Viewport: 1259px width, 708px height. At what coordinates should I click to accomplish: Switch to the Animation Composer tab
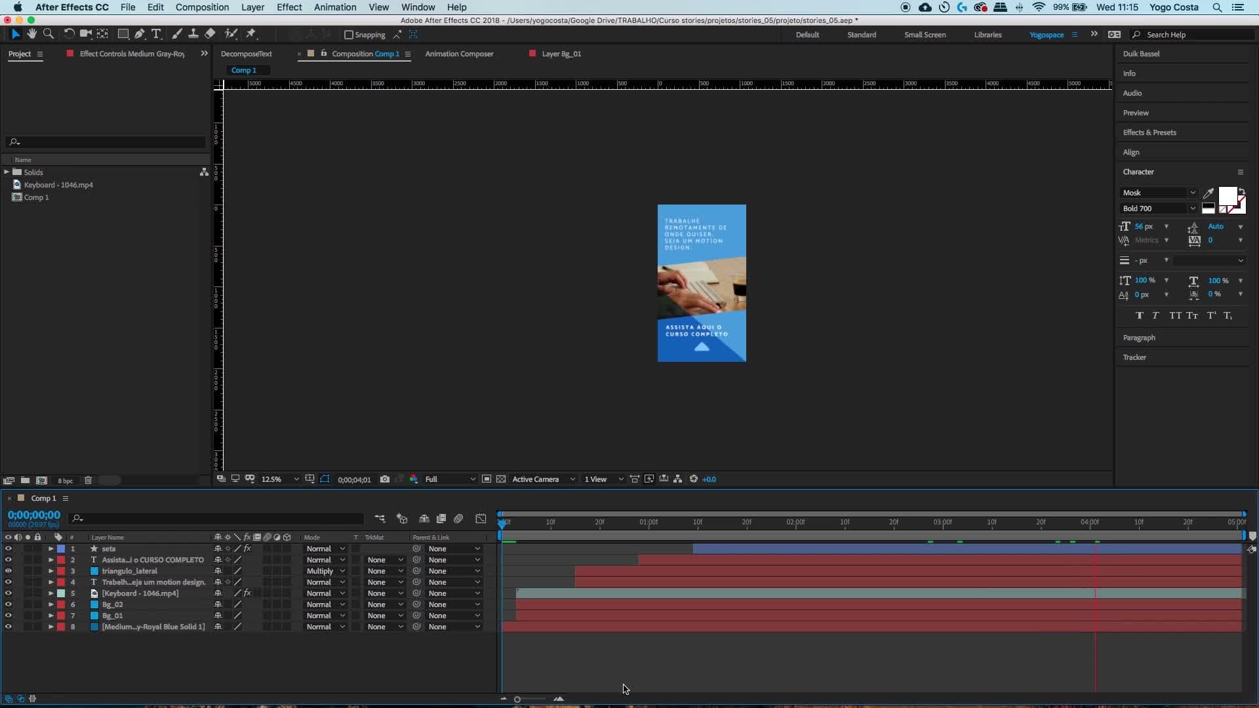tap(459, 54)
